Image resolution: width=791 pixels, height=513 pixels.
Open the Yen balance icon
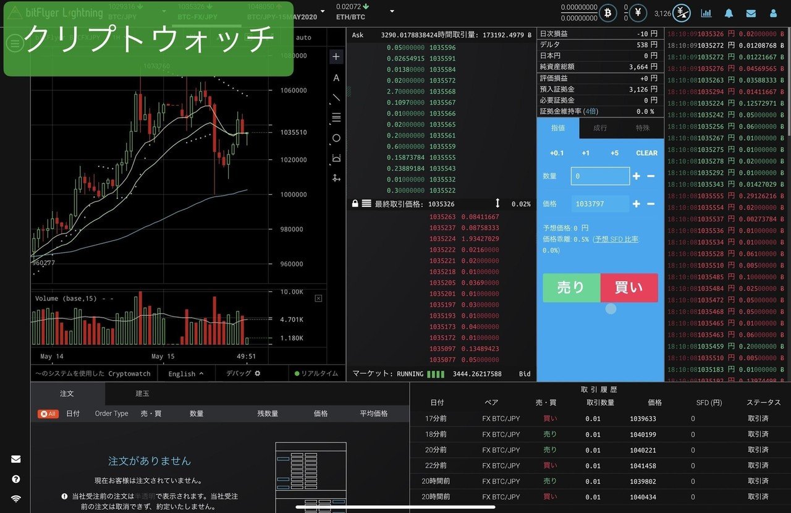pyautogui.click(x=638, y=12)
